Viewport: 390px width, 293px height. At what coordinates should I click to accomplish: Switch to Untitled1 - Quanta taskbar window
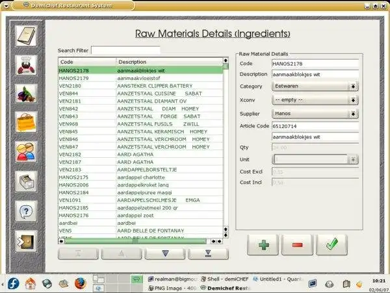pos(278,279)
